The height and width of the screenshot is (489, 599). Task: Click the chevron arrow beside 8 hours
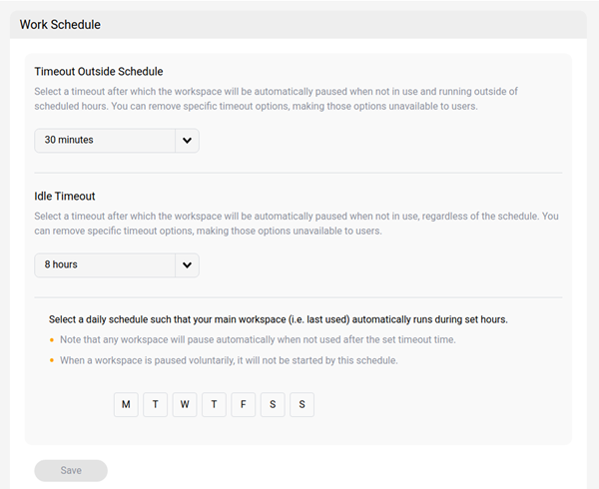(187, 265)
